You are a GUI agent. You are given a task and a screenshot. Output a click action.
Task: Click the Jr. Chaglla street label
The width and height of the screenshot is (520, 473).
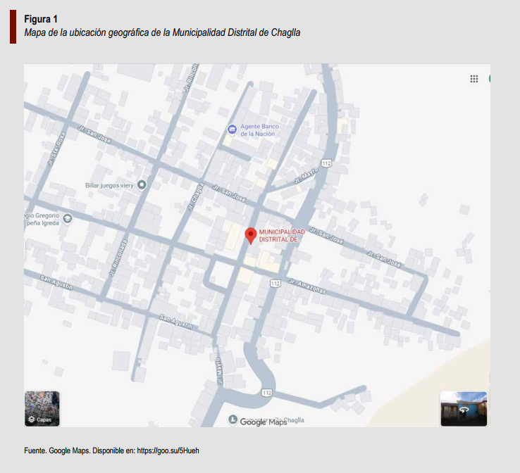pos(197,198)
